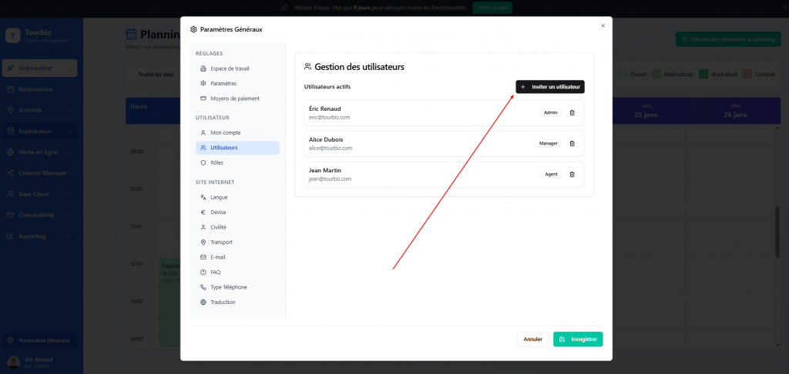Select Moyens de paiement in sidebar

coord(234,99)
